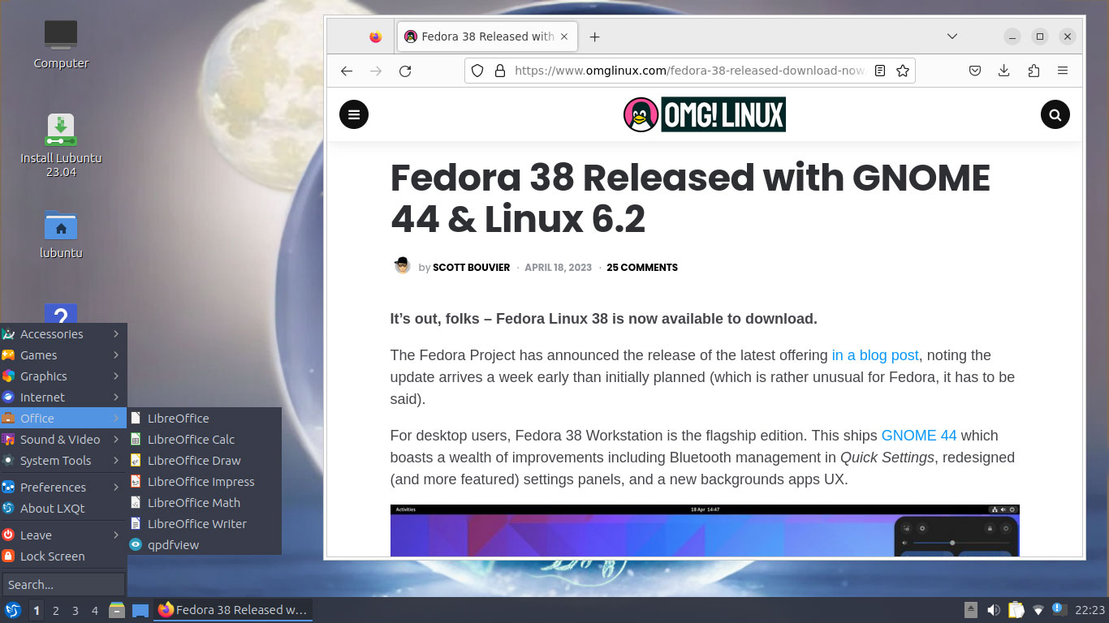Click Firefox forward arrow button
1109x623 pixels.
[x=376, y=71]
